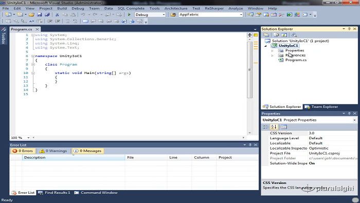Click the Save All icon
The image size is (360, 203).
[47, 15]
